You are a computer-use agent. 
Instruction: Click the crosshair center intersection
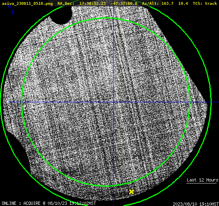[113, 102]
